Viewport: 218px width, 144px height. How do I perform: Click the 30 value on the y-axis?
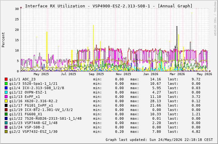point(17,9)
